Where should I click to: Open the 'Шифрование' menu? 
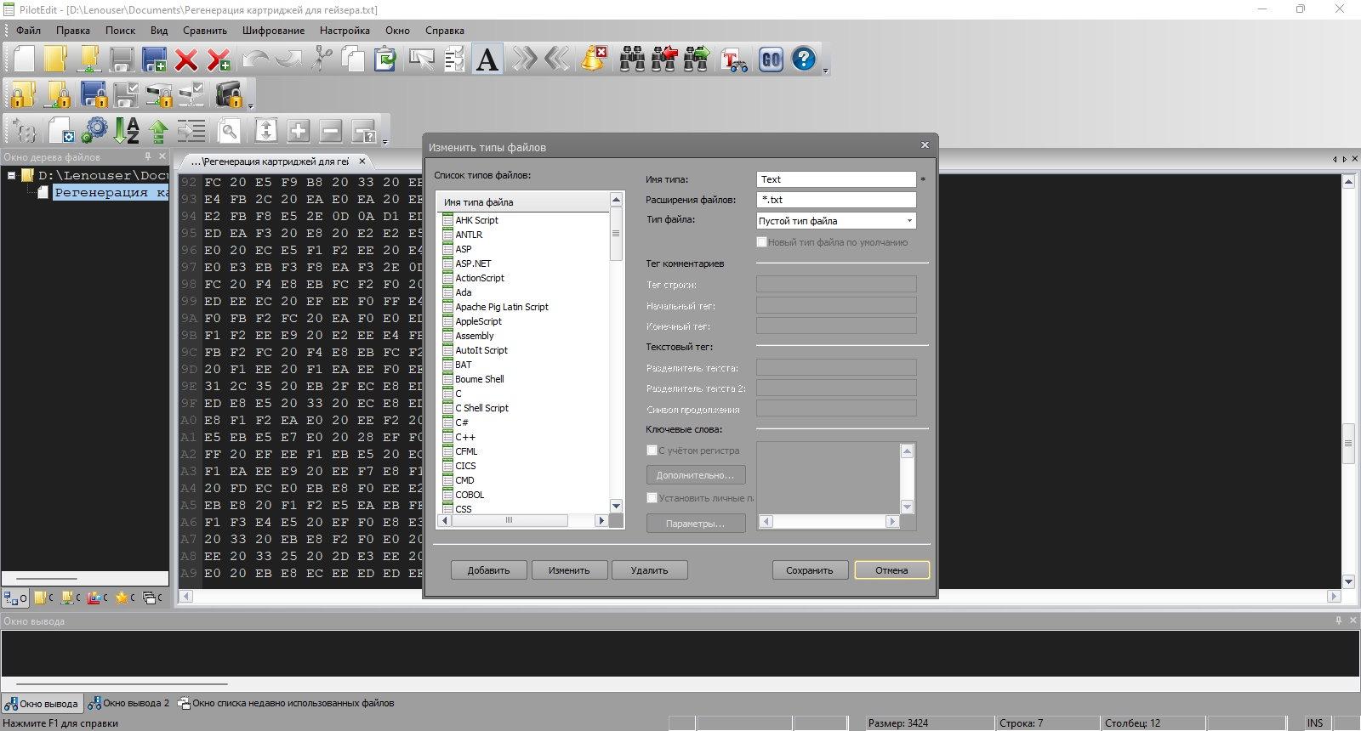[x=273, y=30]
